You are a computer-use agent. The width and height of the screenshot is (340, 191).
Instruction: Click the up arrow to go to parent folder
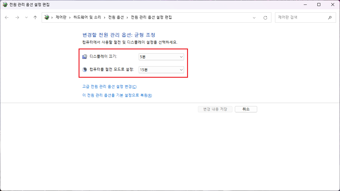click(35, 17)
